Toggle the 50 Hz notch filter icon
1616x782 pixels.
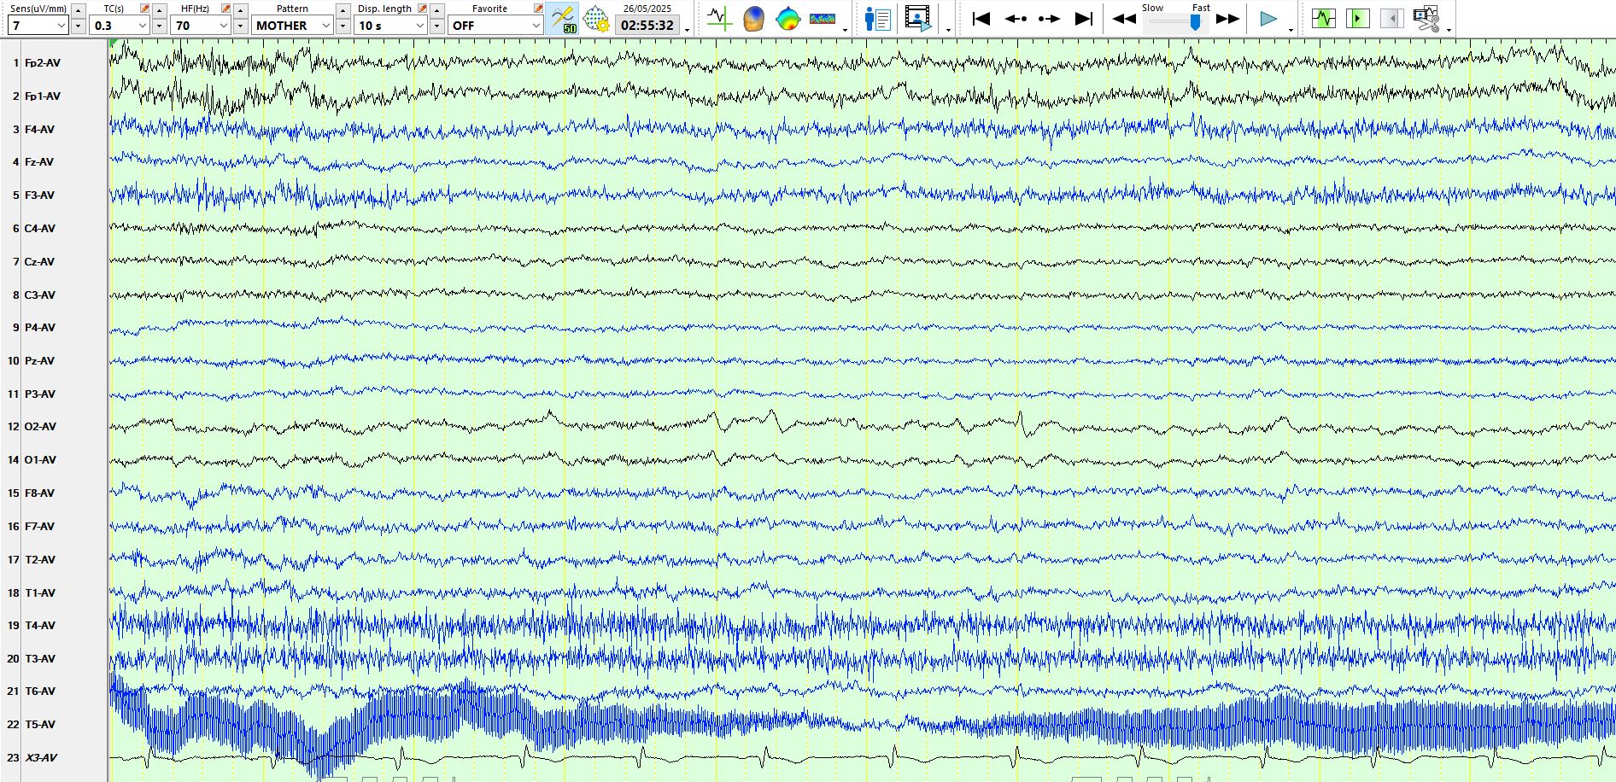pyautogui.click(x=563, y=18)
